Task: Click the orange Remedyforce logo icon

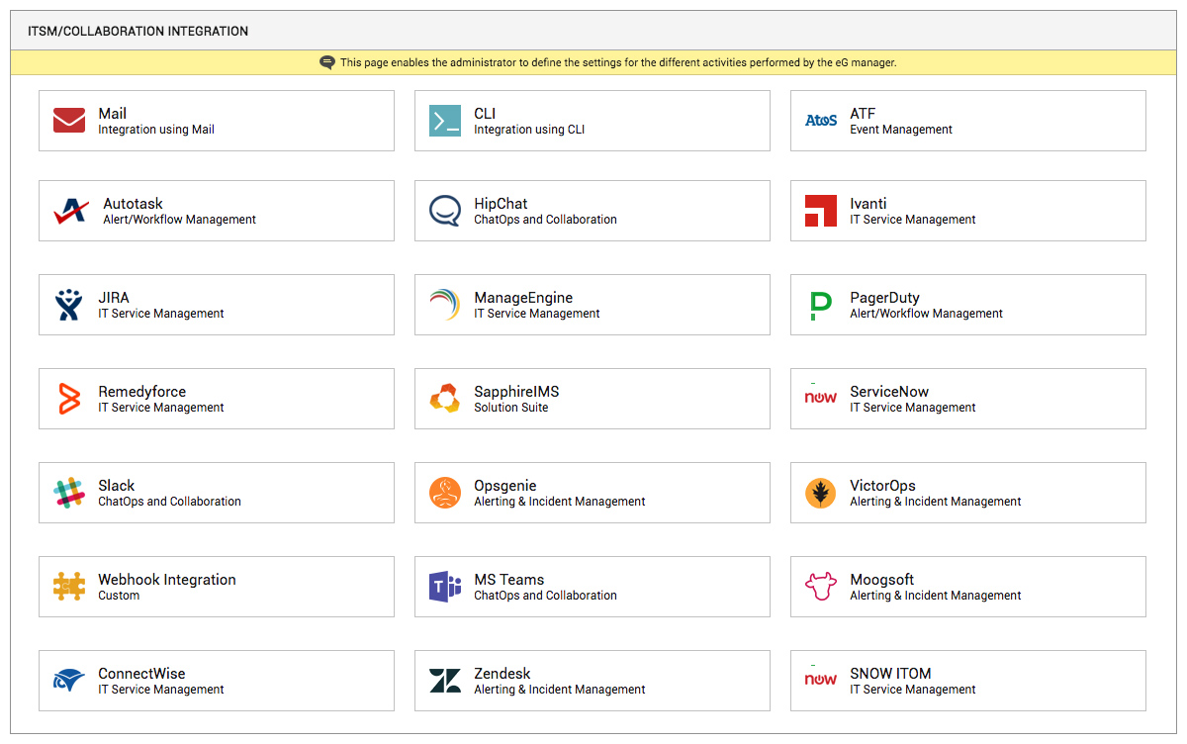Action: (x=69, y=399)
